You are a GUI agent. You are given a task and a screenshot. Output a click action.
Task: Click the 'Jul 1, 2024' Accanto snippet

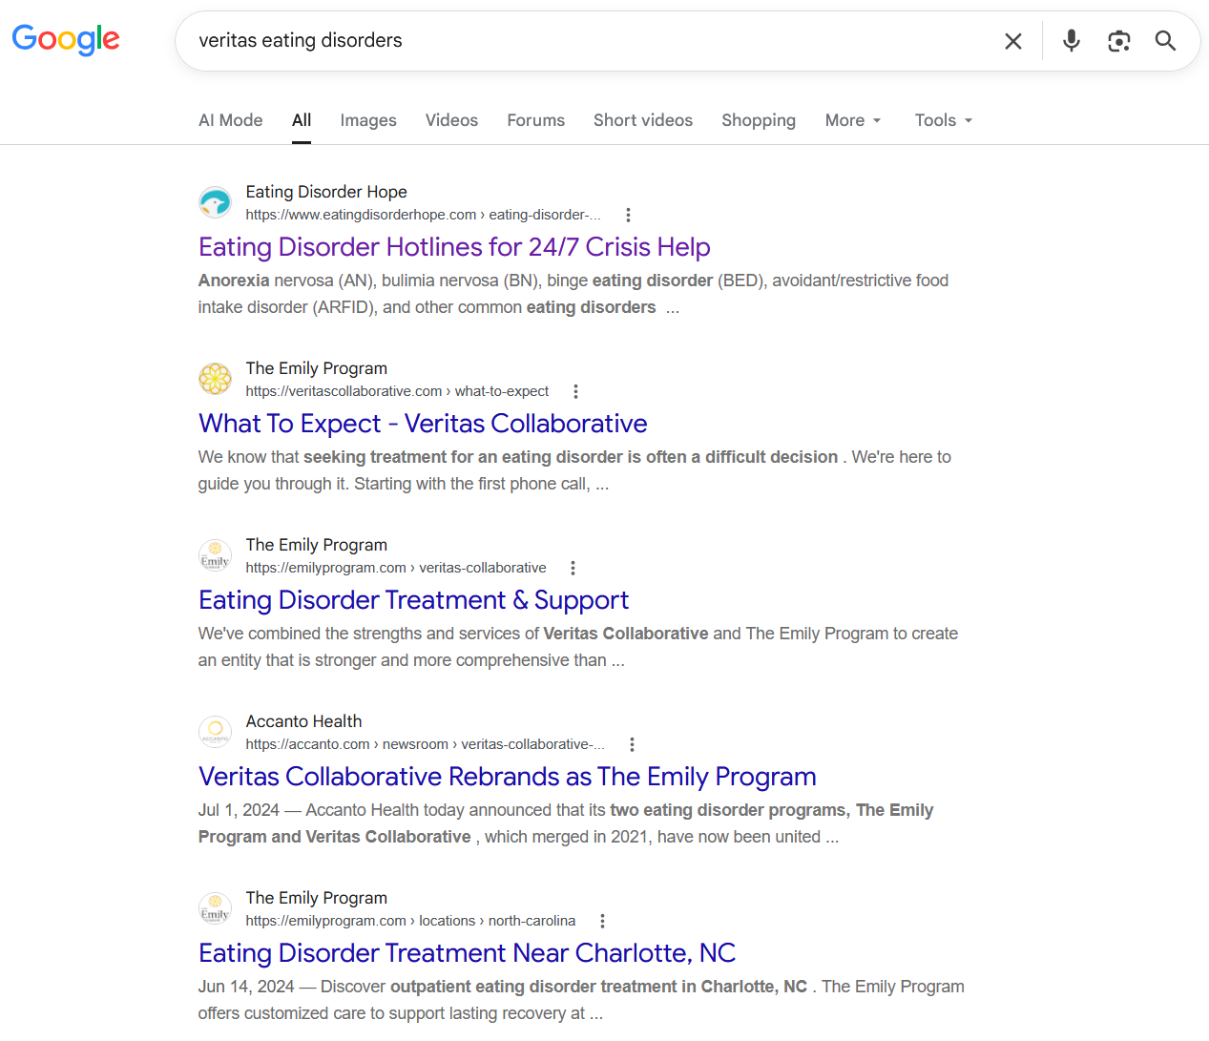click(x=566, y=823)
